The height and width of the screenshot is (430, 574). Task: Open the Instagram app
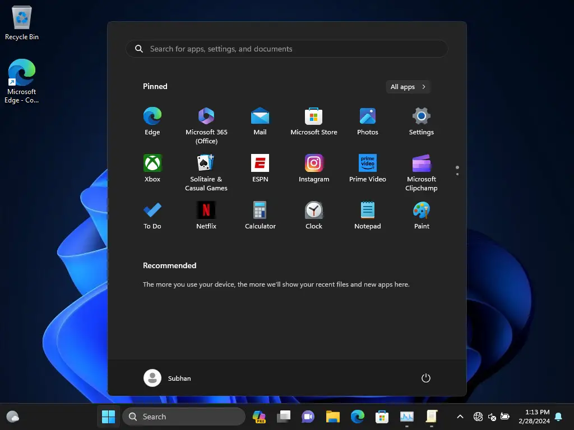314,169
